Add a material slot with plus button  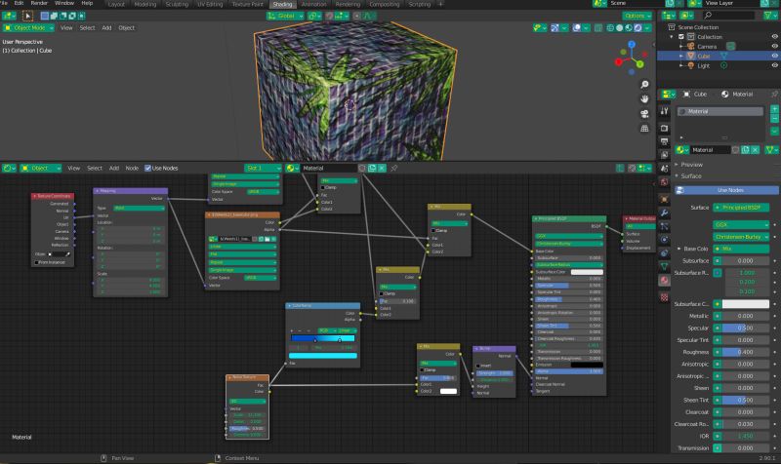(774, 109)
